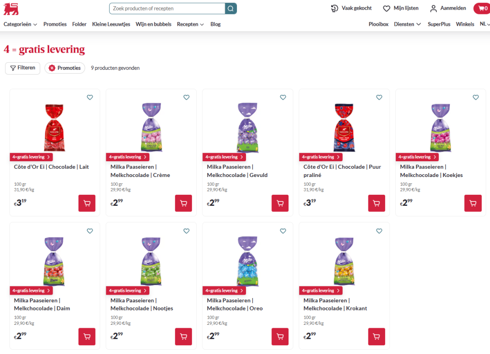The image size is (490, 354).
Task: Expand the Recepten dropdown menu
Action: coord(190,24)
